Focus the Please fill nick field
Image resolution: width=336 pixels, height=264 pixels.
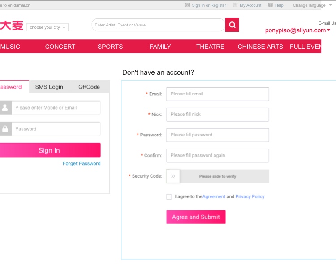pos(217,115)
